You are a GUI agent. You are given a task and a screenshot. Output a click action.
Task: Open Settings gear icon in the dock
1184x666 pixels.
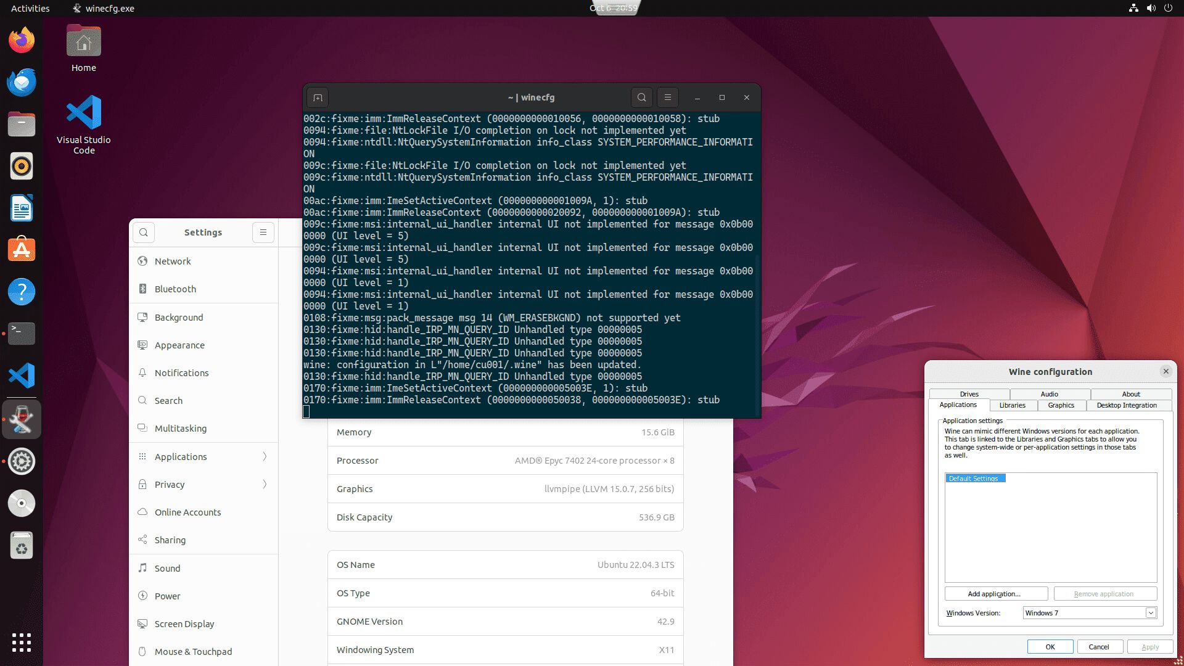click(22, 461)
